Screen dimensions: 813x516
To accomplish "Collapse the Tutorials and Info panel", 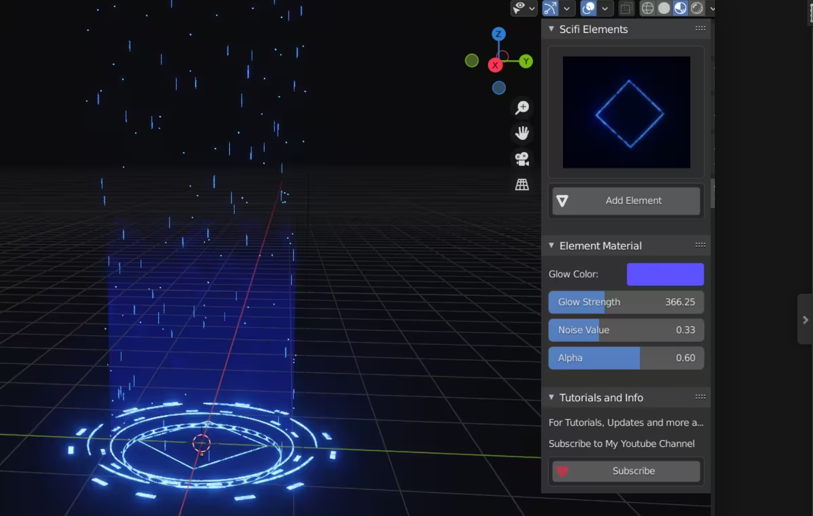I will click(x=551, y=397).
